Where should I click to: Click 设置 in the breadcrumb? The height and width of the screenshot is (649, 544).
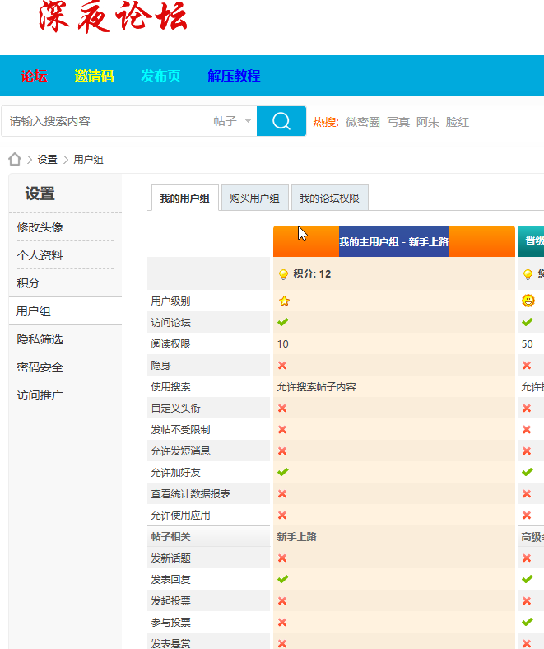tap(48, 159)
